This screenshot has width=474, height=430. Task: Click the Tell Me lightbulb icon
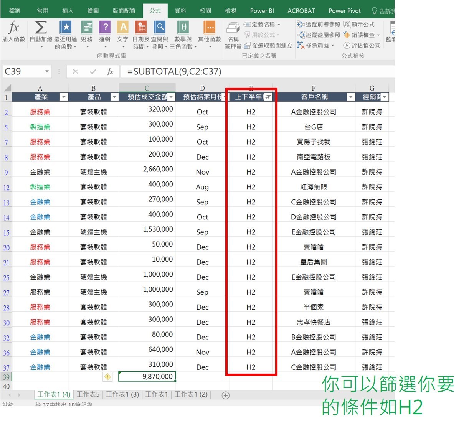click(x=375, y=11)
